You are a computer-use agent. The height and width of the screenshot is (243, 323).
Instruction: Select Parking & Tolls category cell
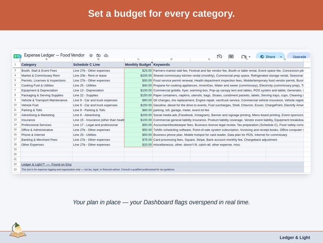pos(46,110)
